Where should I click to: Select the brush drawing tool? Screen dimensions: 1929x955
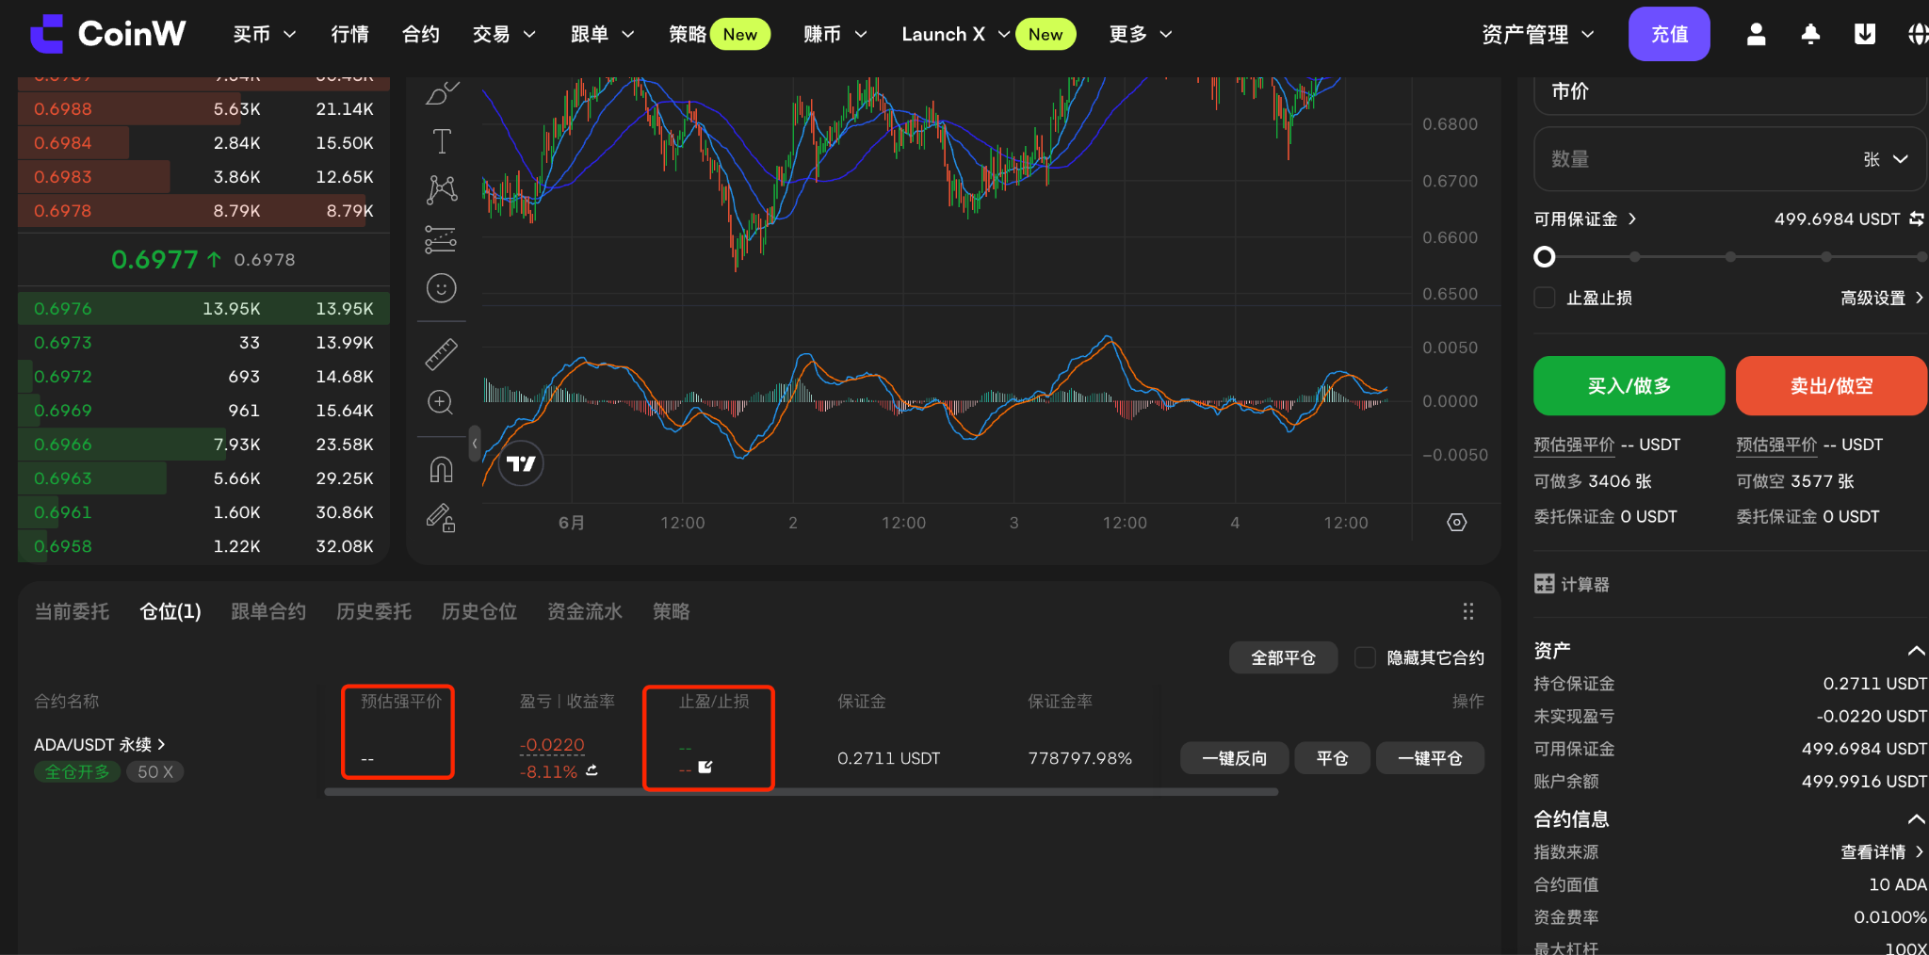[442, 92]
